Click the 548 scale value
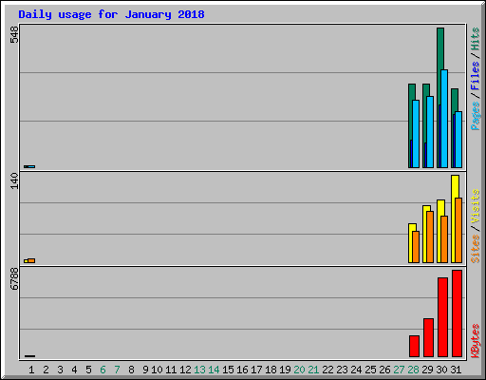This screenshot has height=380, width=486. point(14,34)
